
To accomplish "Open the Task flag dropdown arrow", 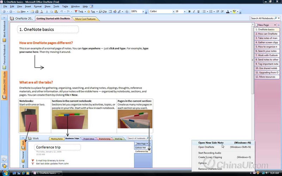I will (85, 12).
